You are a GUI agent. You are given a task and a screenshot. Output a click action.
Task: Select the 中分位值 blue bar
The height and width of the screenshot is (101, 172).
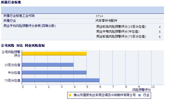tap(54, 73)
